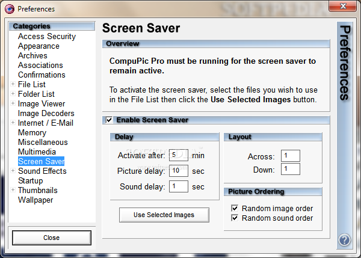The height and width of the screenshot is (258, 361).
Task: Open the Appearance category
Action: click(x=39, y=46)
